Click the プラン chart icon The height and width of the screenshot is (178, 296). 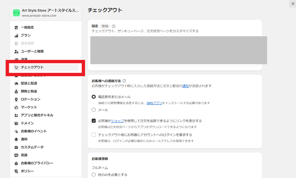pyautogui.click(x=16, y=36)
